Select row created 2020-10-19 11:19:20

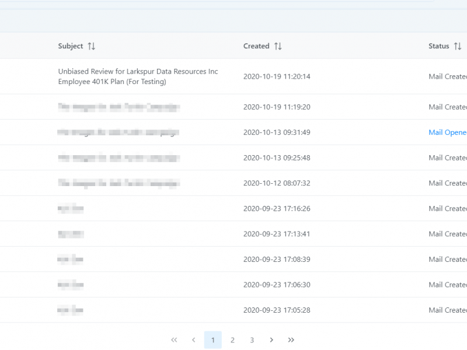277,107
